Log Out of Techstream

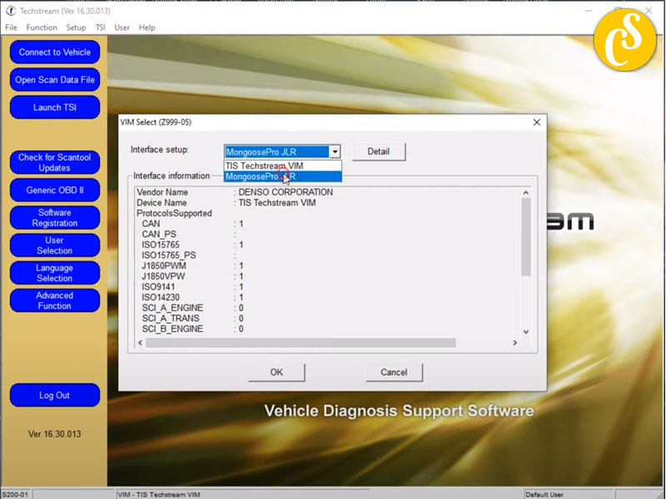pyautogui.click(x=54, y=395)
